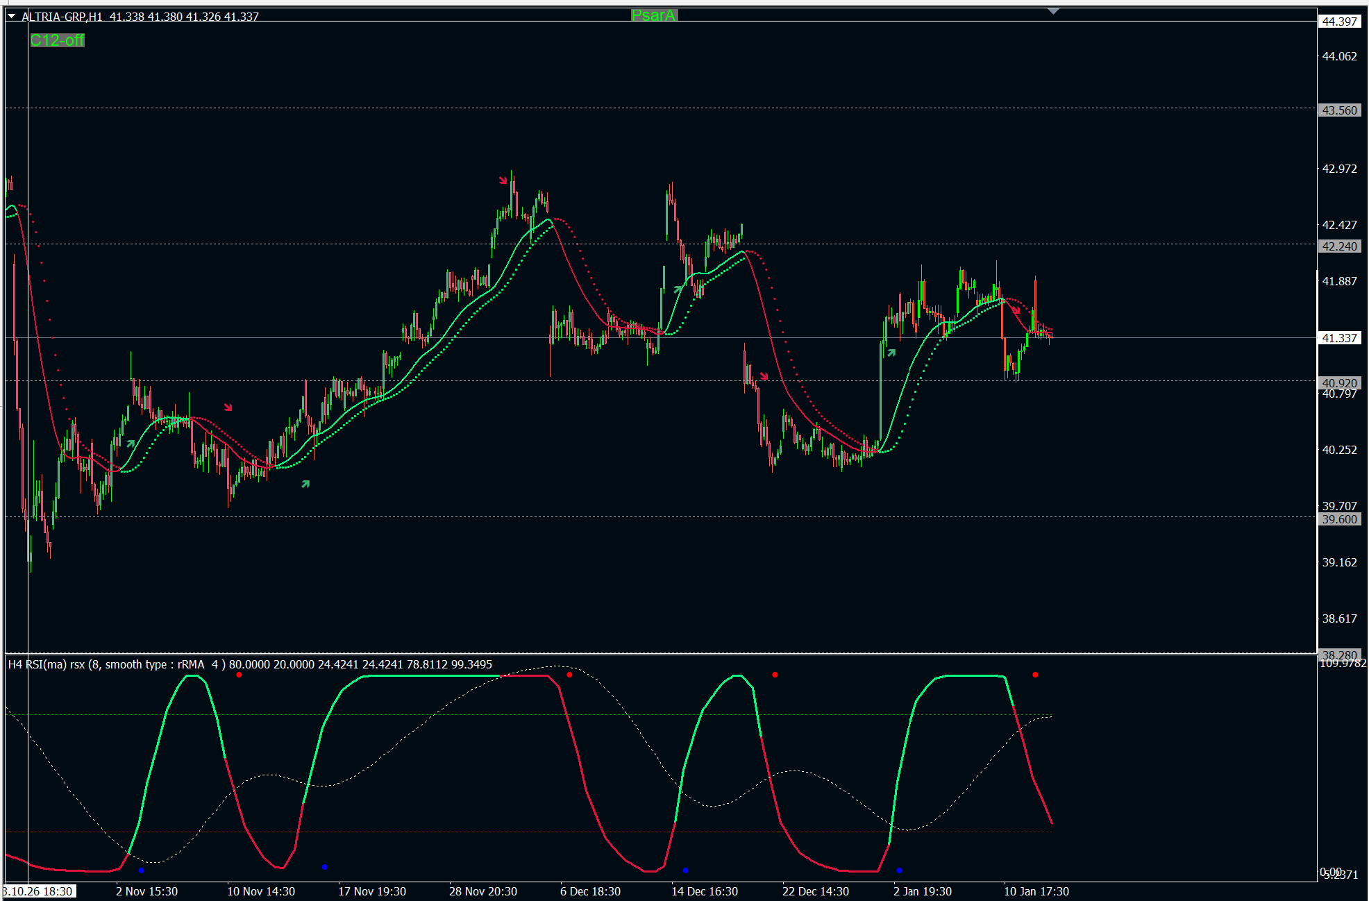The width and height of the screenshot is (1369, 901).
Task: Click the leftmost red dot in the RSI panel
Action: coord(239,675)
